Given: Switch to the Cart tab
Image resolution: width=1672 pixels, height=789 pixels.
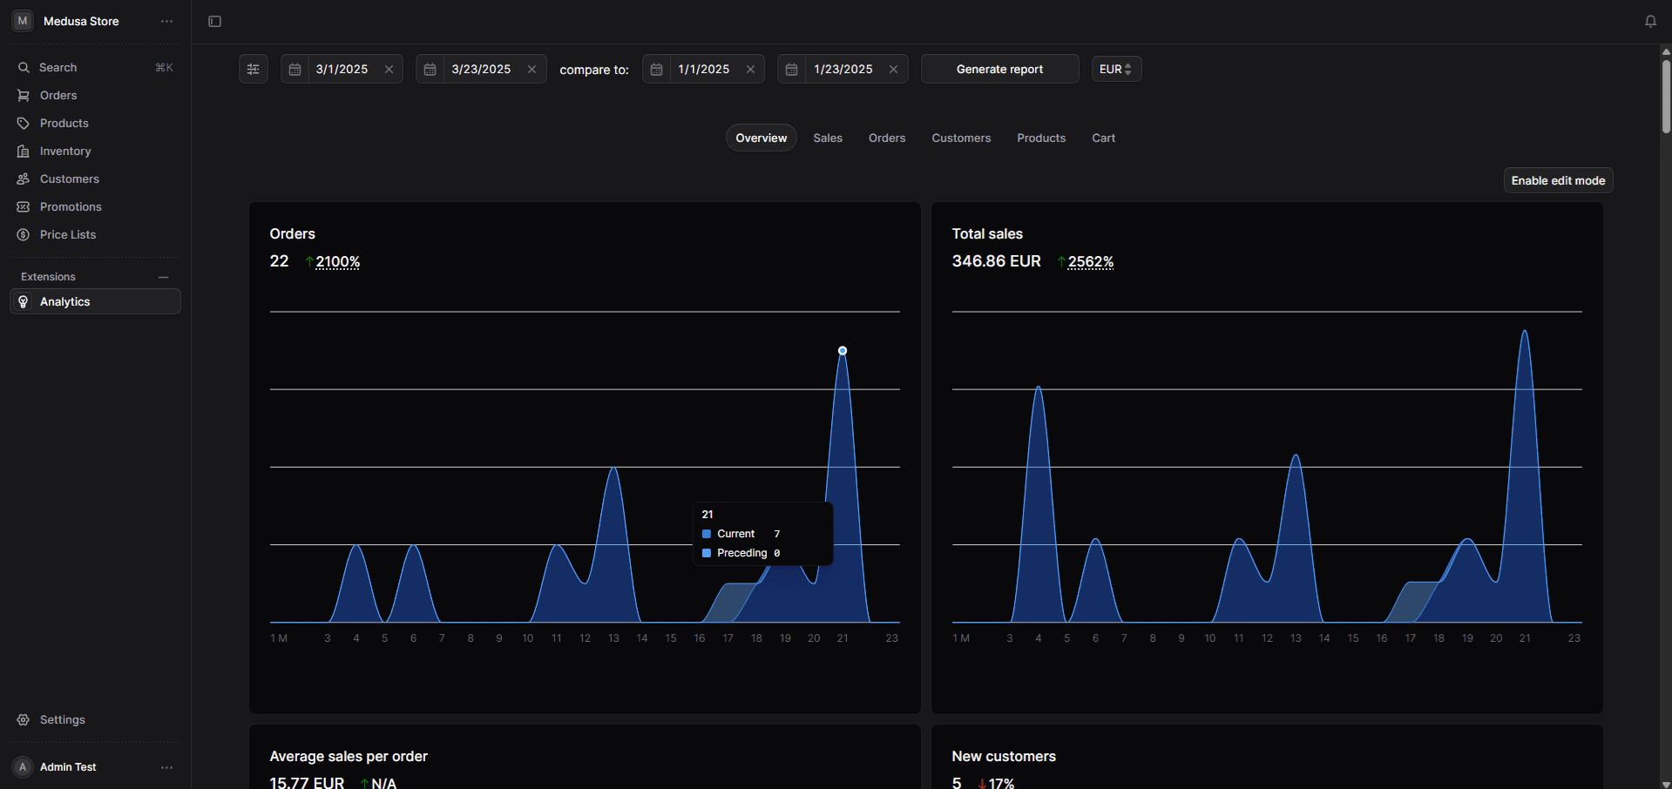Looking at the screenshot, I should tap(1103, 138).
